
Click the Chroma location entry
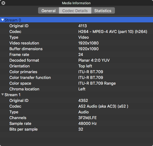pos(76,89)
